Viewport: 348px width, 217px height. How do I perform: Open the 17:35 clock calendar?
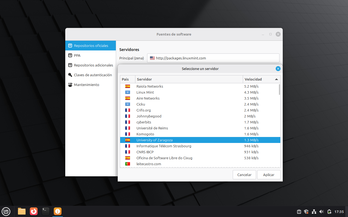point(339,212)
